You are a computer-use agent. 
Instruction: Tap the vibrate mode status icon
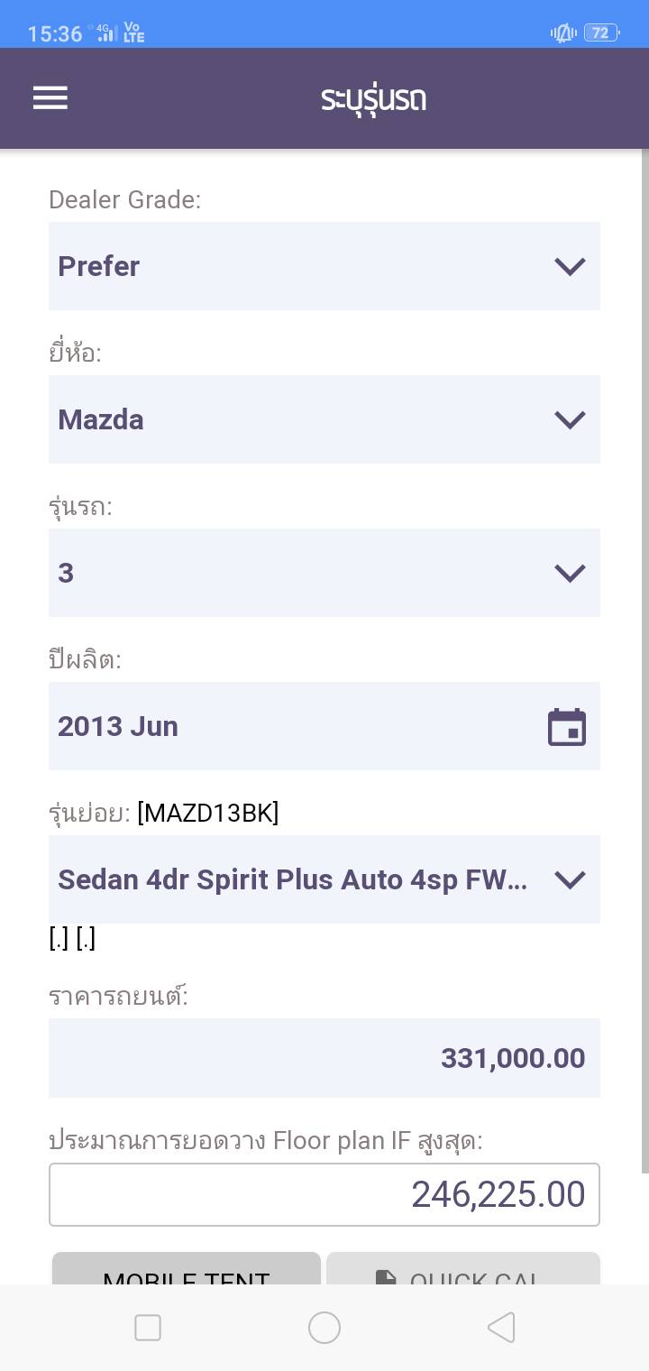563,33
